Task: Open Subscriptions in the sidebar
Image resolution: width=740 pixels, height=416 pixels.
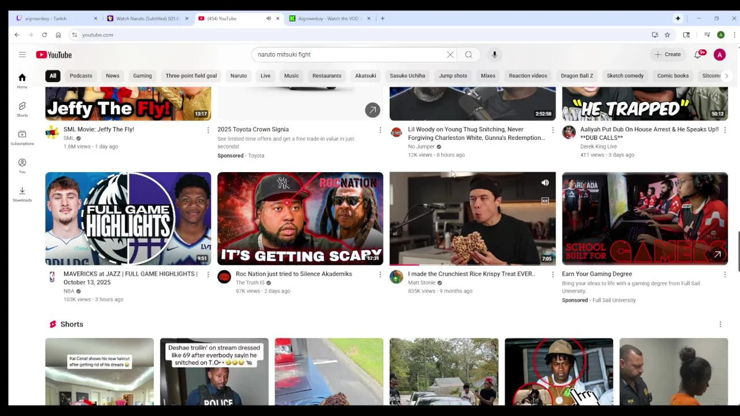Action: [x=22, y=138]
